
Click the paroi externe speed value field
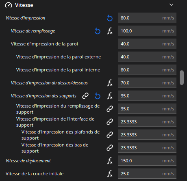(x=147, y=57)
